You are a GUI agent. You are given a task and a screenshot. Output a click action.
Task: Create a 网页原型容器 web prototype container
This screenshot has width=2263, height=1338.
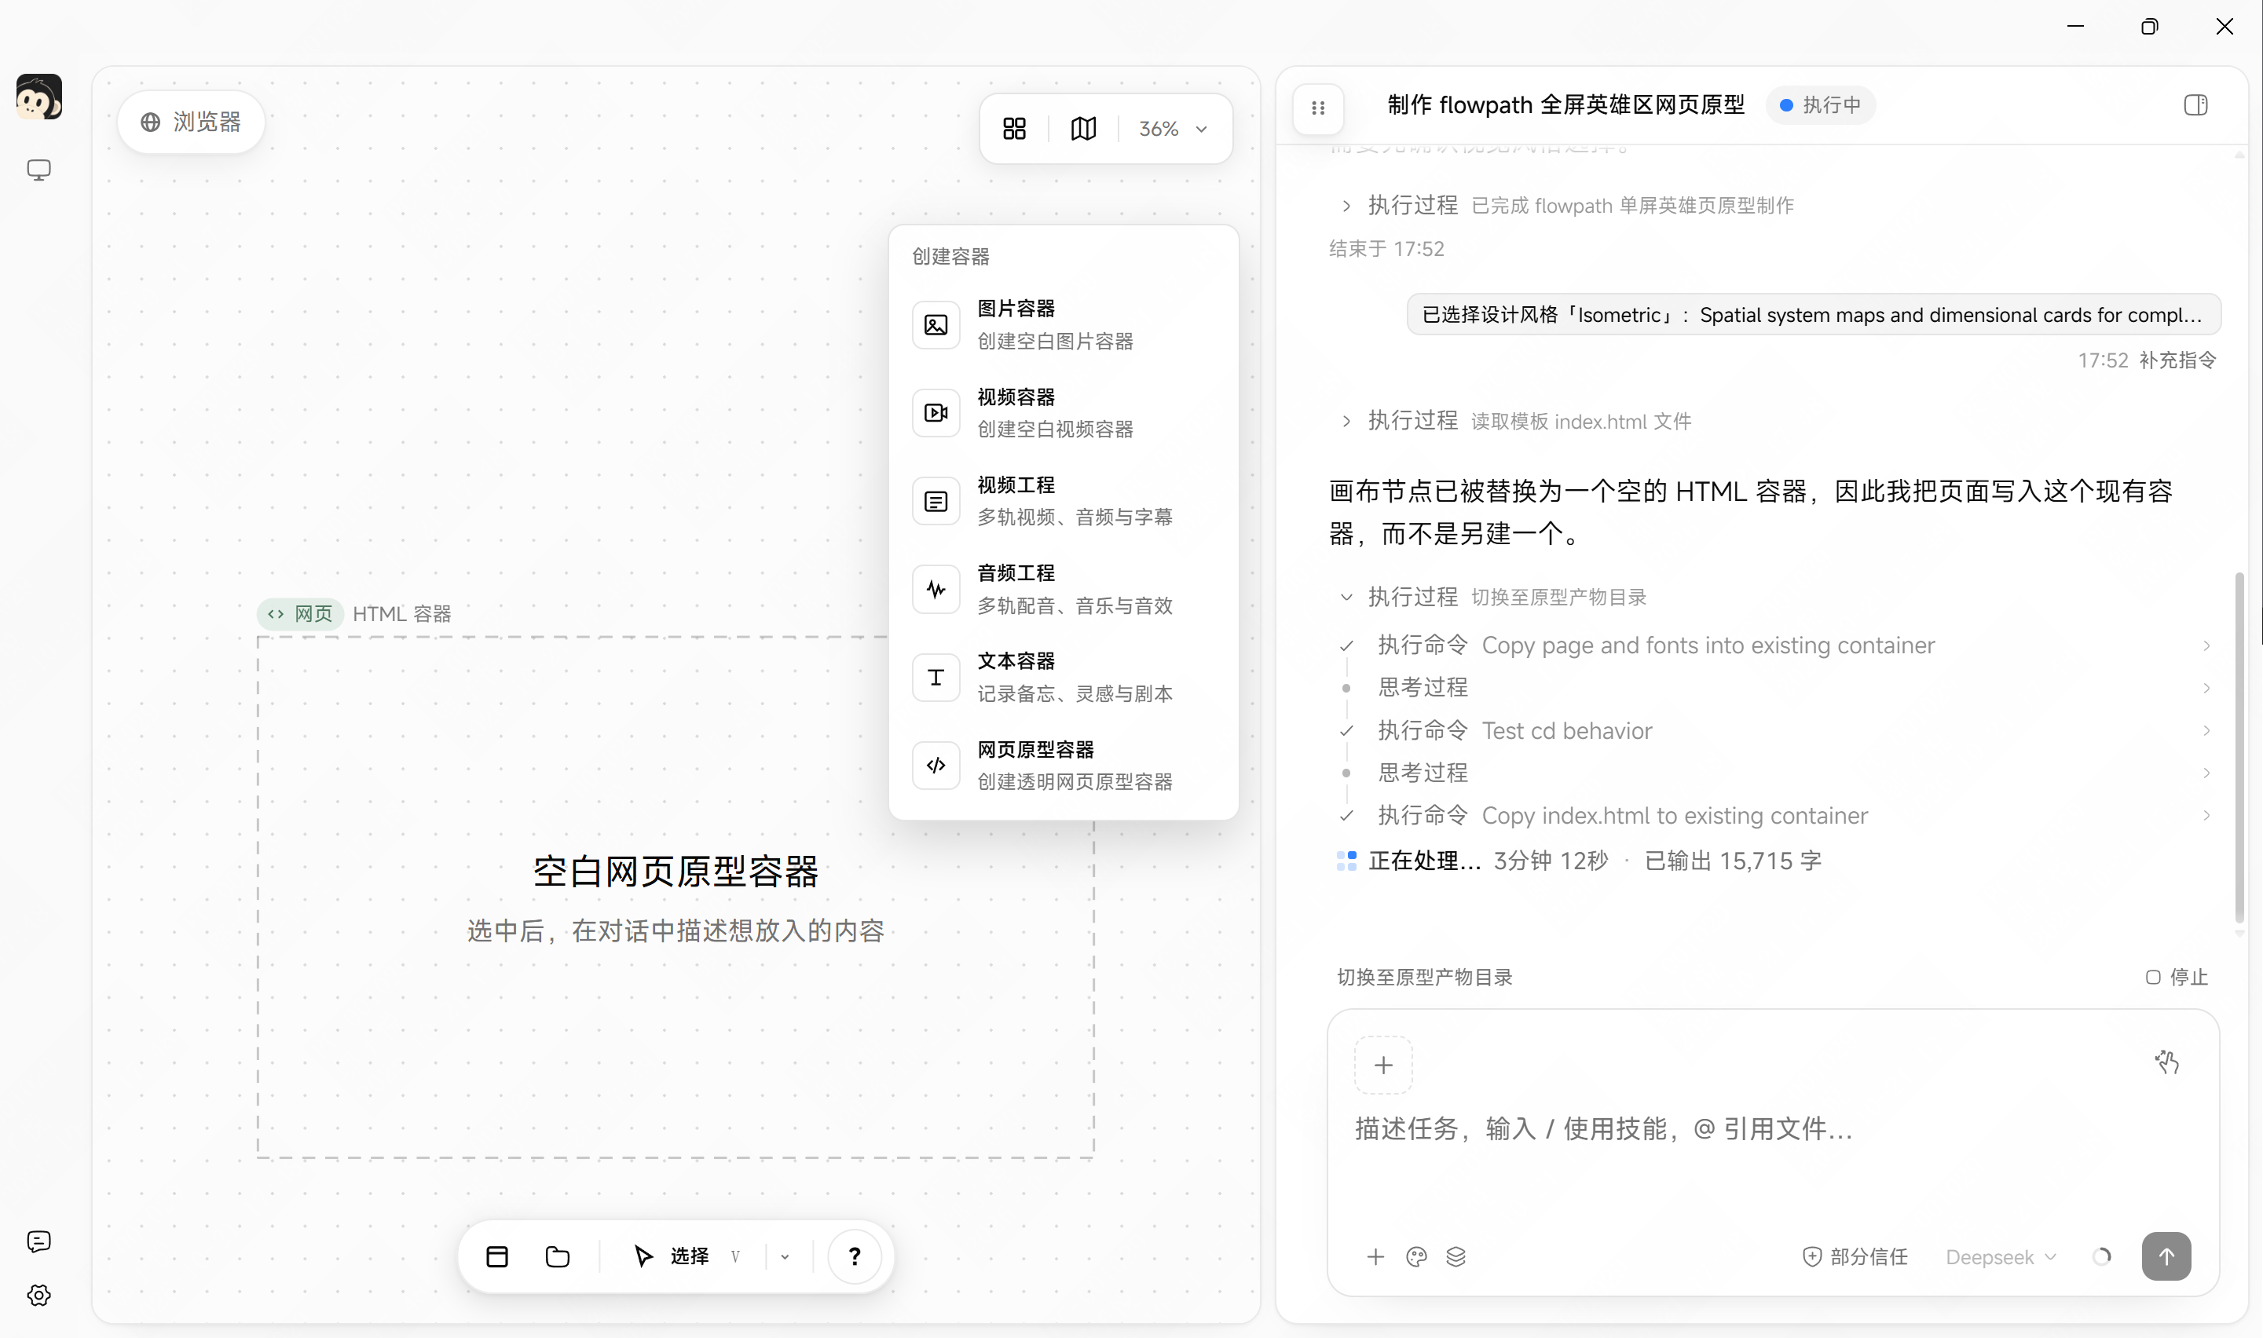1063,766
